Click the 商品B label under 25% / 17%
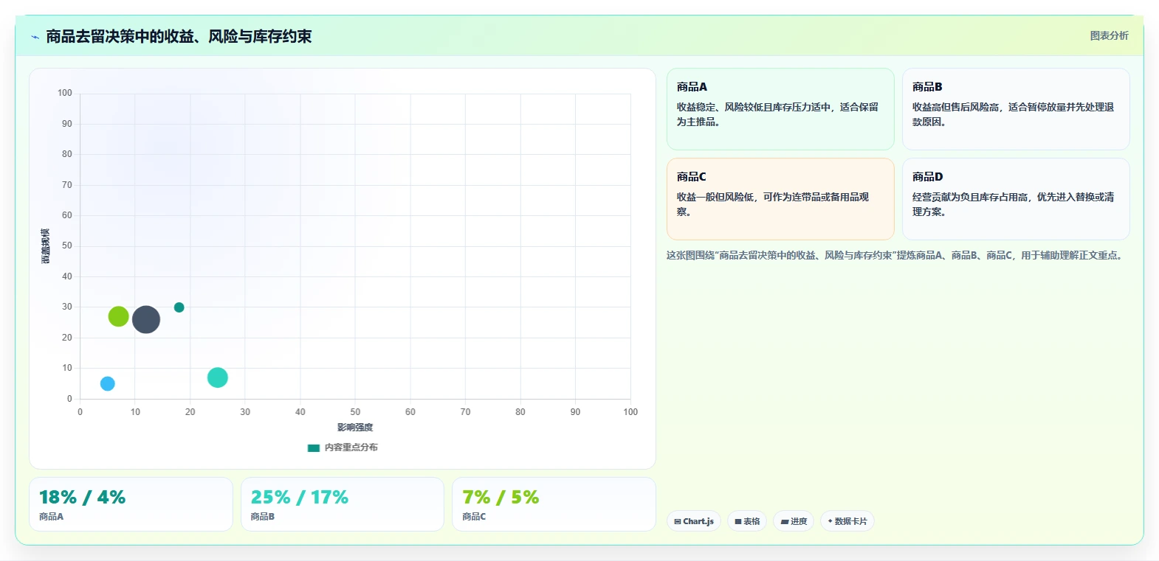Screen dimensions: 1159x561 point(263,517)
